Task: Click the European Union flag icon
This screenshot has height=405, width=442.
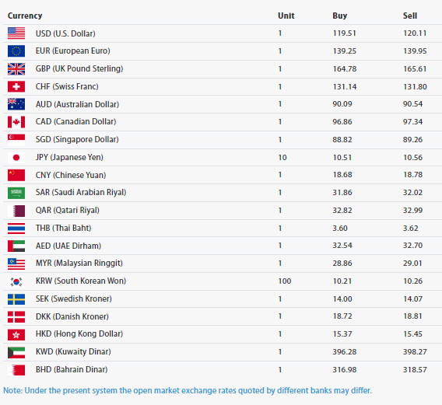Action: click(16, 51)
